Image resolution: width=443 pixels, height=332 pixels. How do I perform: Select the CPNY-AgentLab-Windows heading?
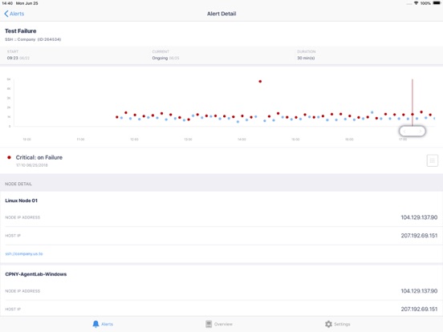[x=36, y=274]
